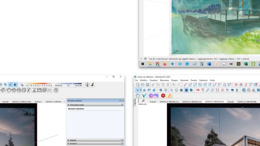Expand the Materiali panel section

(73, 140)
